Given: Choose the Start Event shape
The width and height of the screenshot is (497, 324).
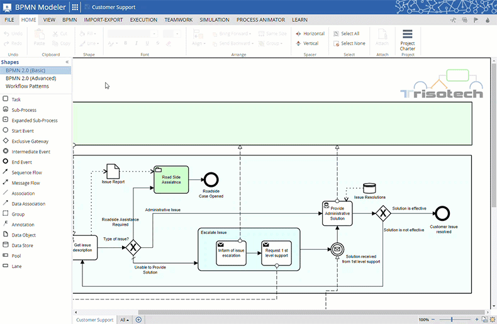Looking at the screenshot, I should [23, 131].
